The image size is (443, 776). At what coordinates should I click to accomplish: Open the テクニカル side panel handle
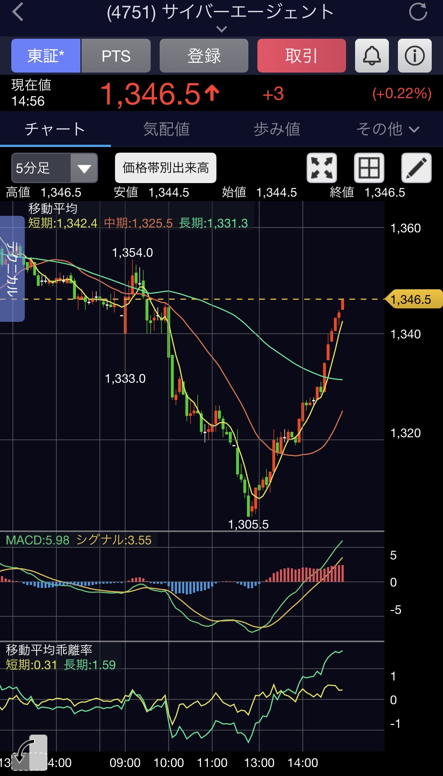coord(12,269)
